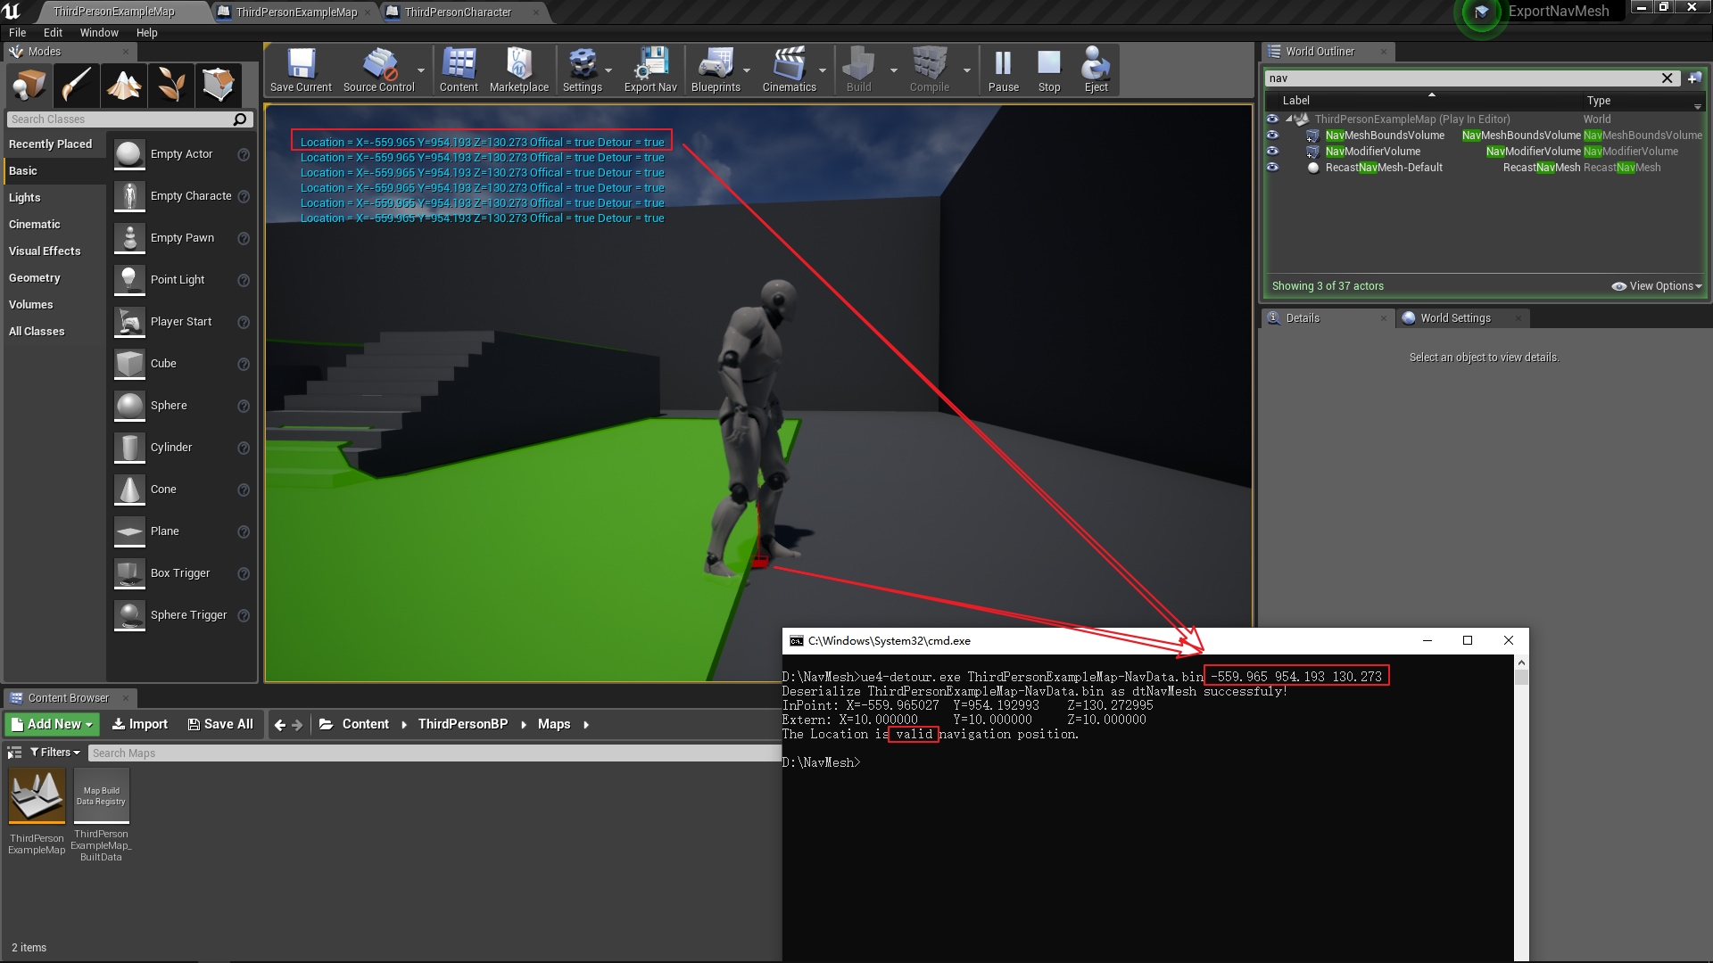Select the Paint mode brush icon
The width and height of the screenshot is (1713, 963).
[x=77, y=86]
